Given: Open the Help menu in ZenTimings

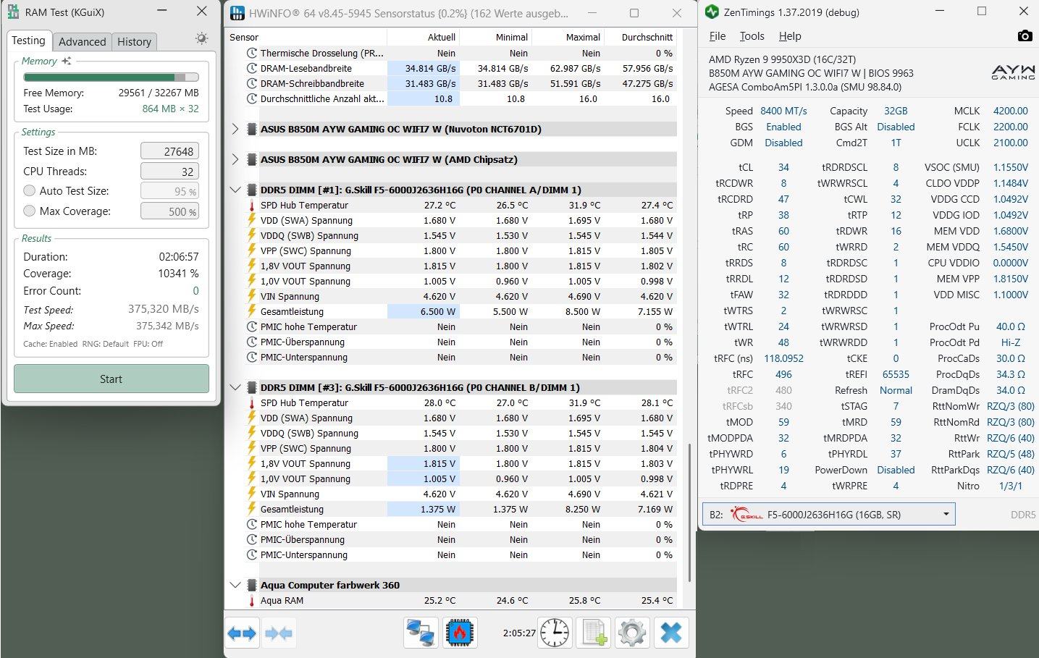Looking at the screenshot, I should coord(790,36).
